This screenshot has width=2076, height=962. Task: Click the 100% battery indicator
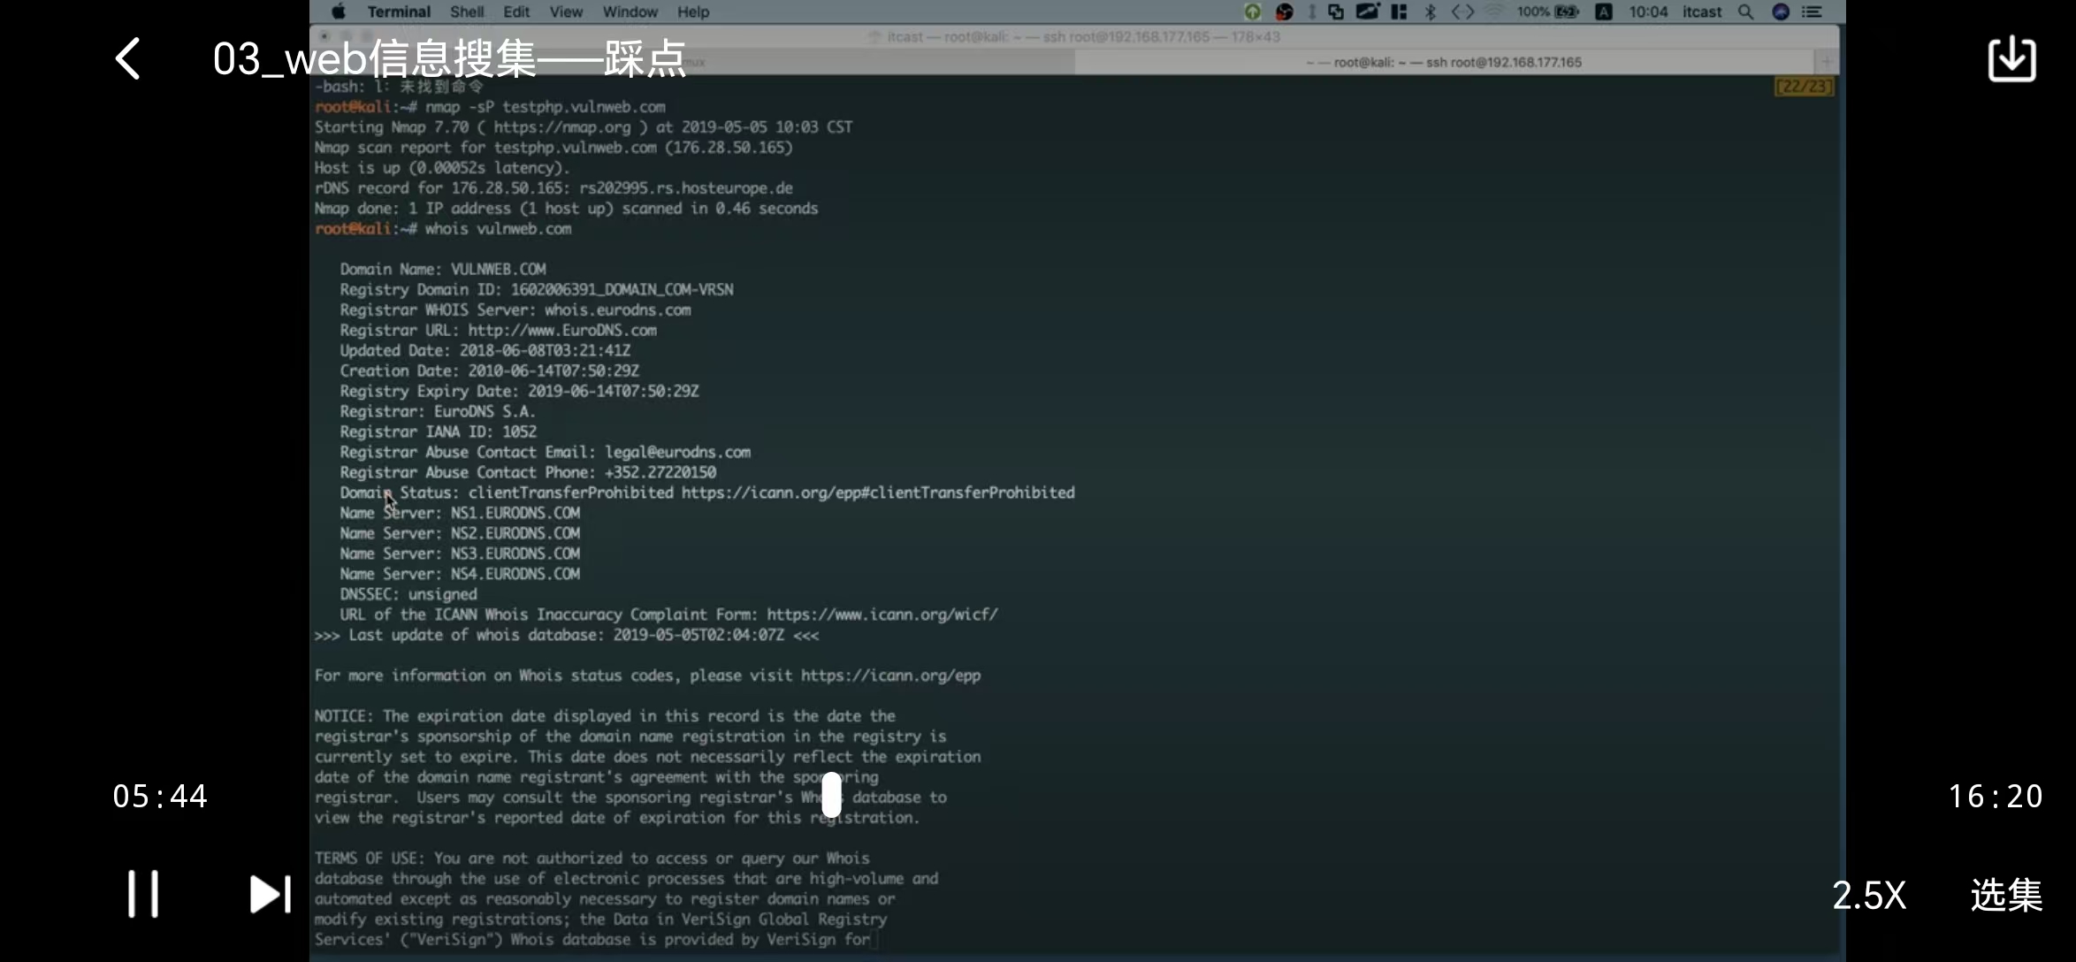(1547, 11)
